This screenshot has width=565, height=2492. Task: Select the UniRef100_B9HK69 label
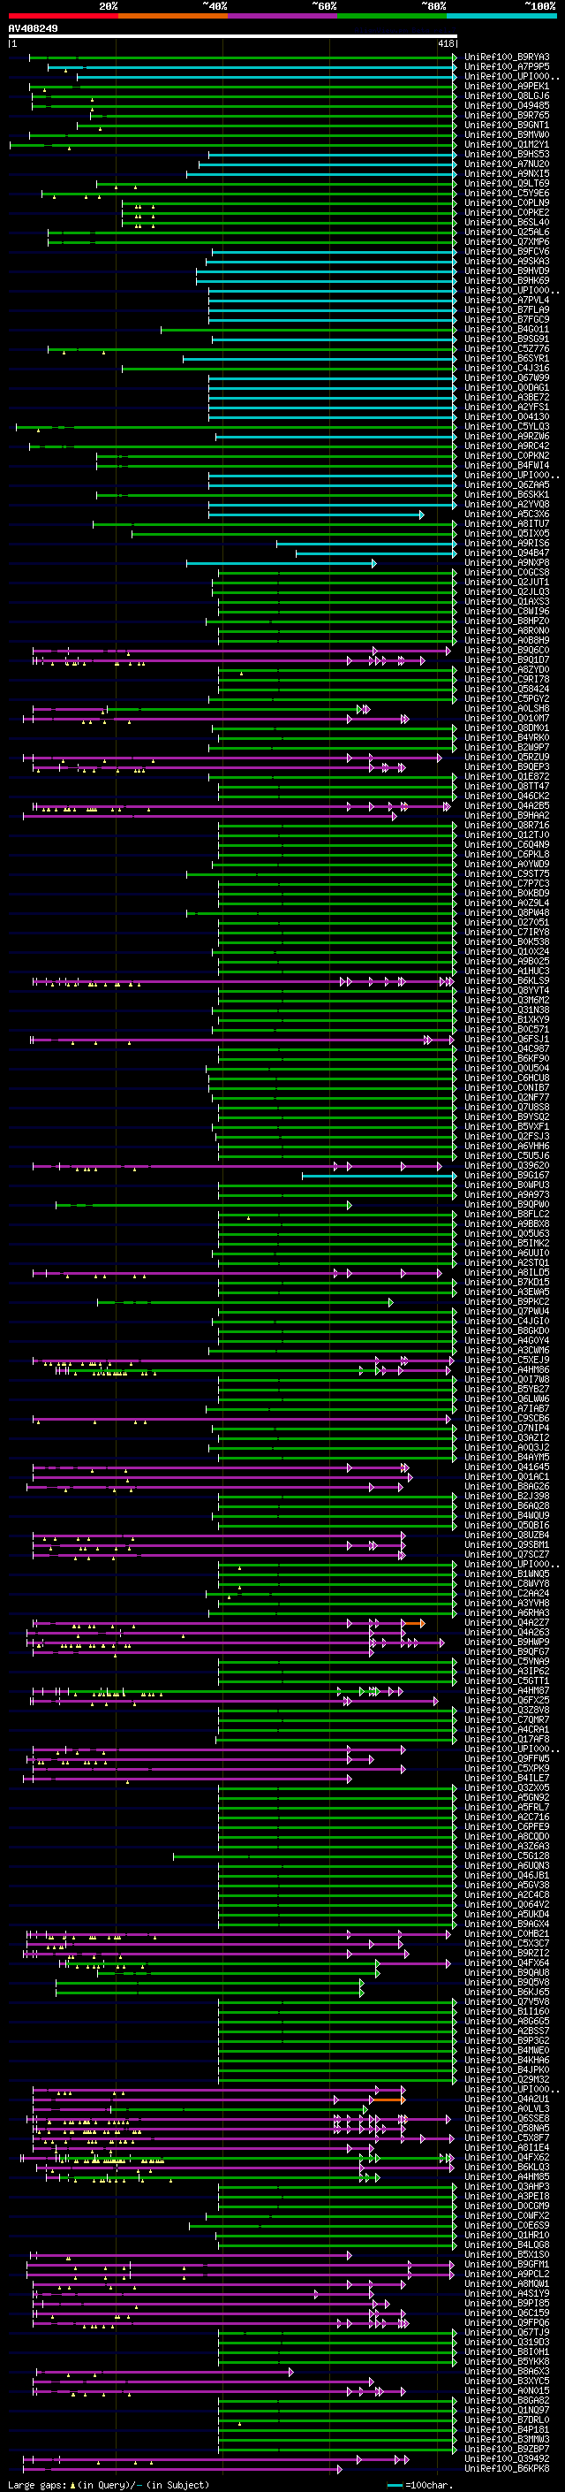click(507, 280)
